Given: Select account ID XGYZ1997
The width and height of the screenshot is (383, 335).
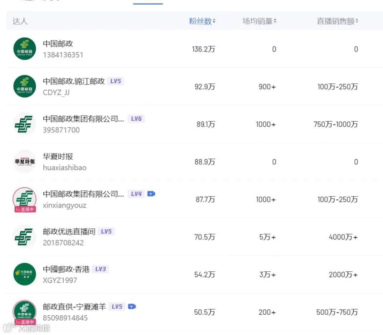Looking at the screenshot, I should (x=60, y=280).
